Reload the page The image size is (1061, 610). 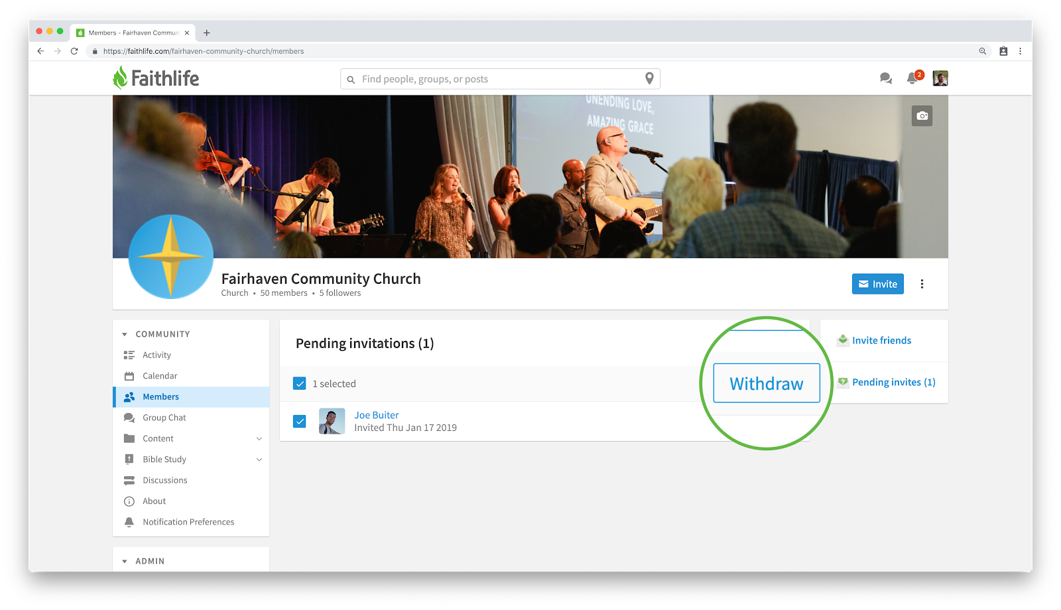click(x=74, y=51)
